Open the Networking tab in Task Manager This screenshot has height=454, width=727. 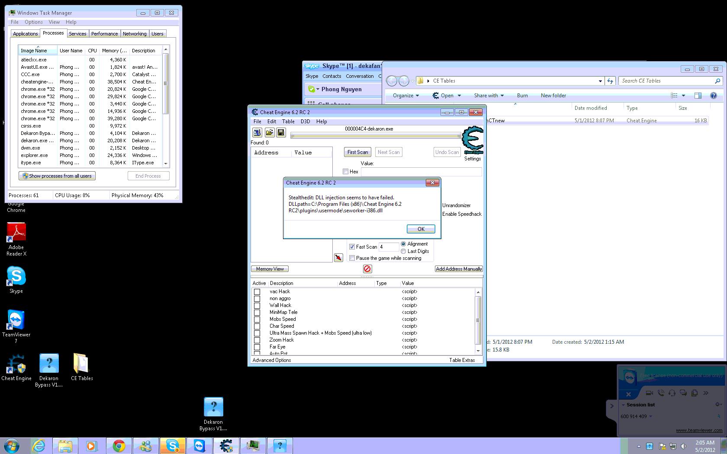[135, 34]
